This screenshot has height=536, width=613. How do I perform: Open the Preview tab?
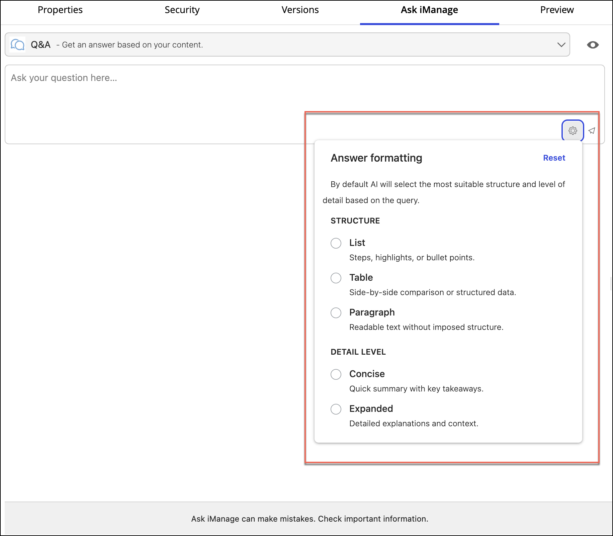[557, 10]
